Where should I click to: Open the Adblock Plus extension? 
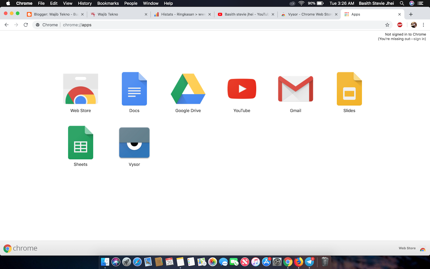[400, 25]
